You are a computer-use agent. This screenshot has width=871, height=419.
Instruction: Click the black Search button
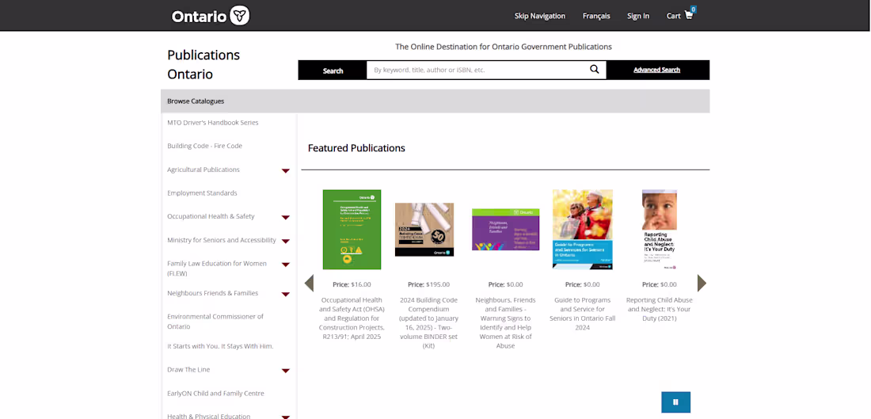[333, 70]
